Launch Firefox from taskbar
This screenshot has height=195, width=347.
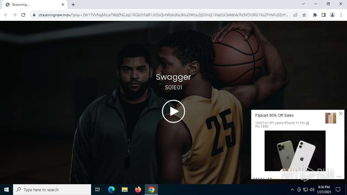(x=138, y=190)
